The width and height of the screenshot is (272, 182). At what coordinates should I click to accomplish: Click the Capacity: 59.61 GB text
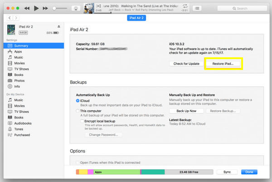coord(90,44)
